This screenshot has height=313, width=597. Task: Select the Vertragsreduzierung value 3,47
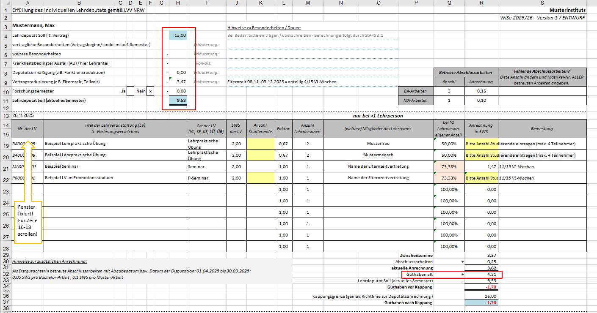(177, 82)
